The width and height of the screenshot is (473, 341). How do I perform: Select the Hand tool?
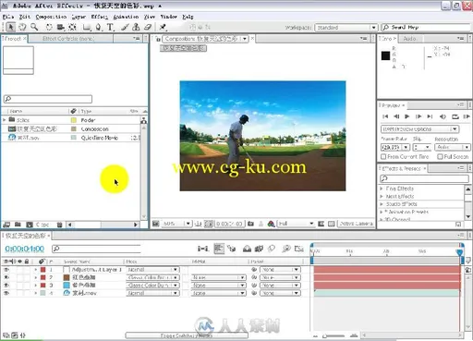tap(22, 27)
